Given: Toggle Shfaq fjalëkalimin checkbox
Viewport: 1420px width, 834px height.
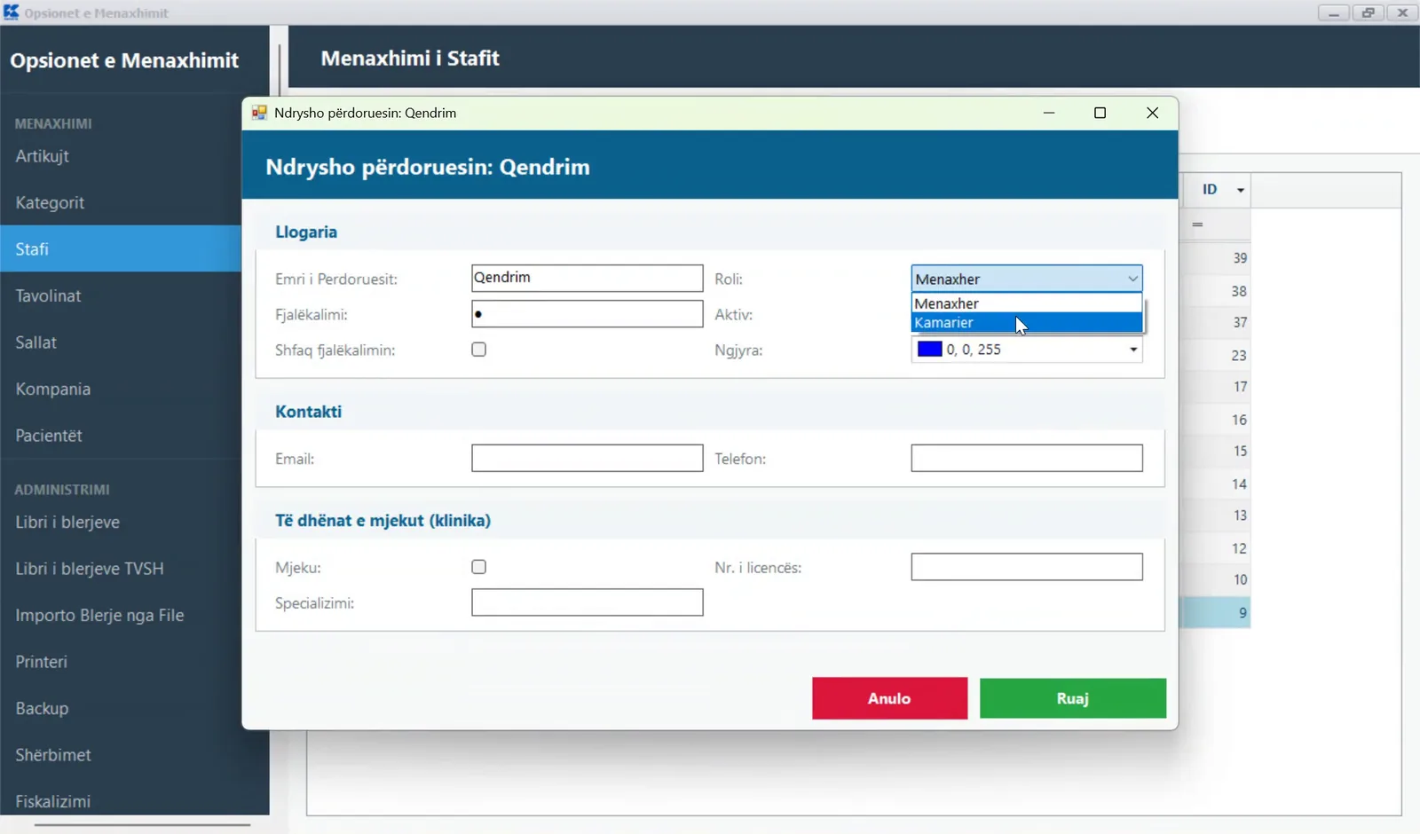Looking at the screenshot, I should pos(479,350).
